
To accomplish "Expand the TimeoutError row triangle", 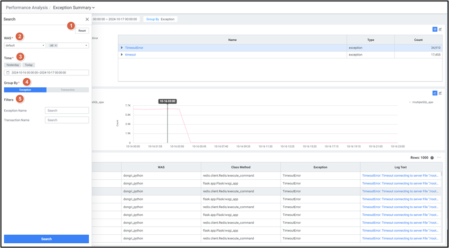I will coord(122,48).
